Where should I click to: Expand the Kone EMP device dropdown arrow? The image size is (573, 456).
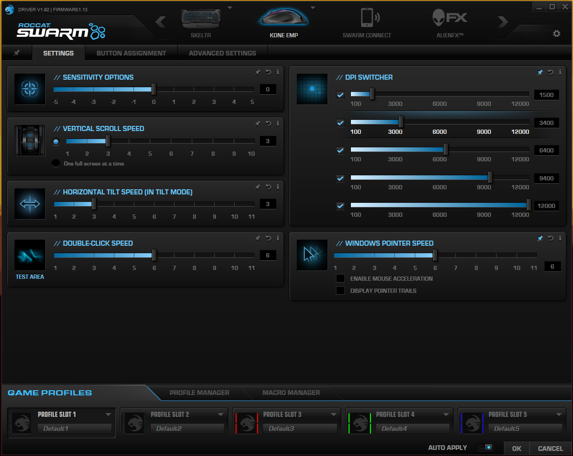coord(313,8)
